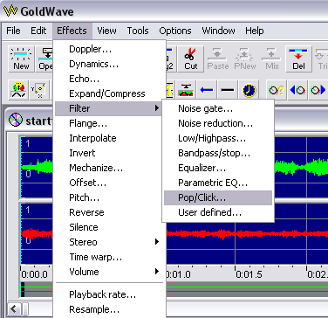Click the greyed Mix toolbar button
This screenshot has height=318, width=328.
(272, 59)
